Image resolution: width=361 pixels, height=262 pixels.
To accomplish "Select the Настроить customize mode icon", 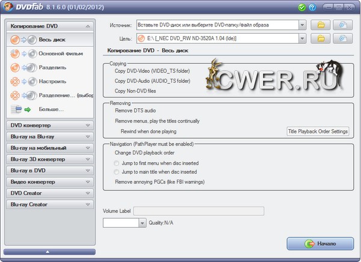I will click(x=23, y=82).
